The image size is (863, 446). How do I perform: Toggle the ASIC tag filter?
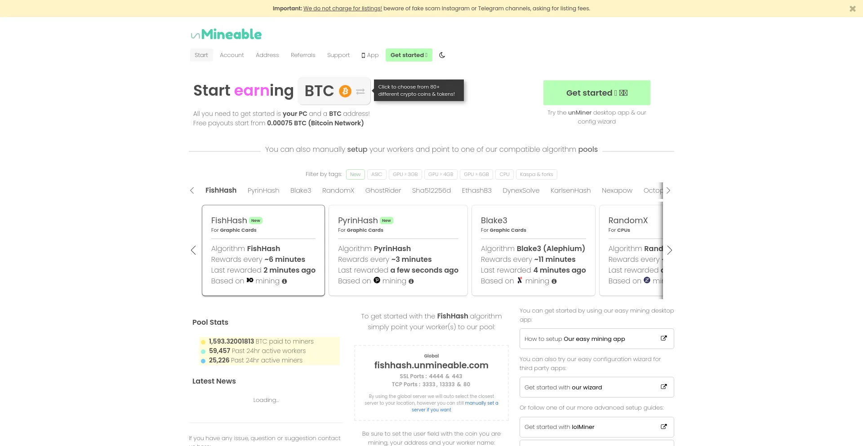[x=377, y=174]
